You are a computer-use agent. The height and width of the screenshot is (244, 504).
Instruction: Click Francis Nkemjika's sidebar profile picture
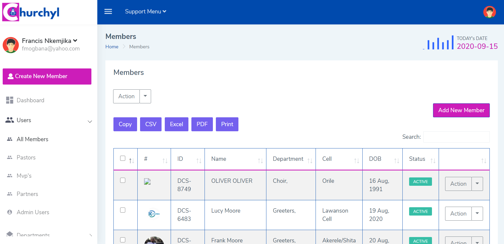coord(11,45)
